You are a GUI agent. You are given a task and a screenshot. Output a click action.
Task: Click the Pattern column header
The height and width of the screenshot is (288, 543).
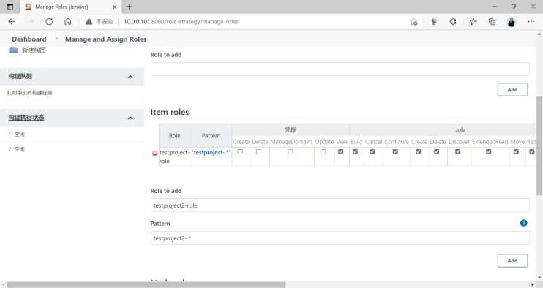click(x=211, y=136)
